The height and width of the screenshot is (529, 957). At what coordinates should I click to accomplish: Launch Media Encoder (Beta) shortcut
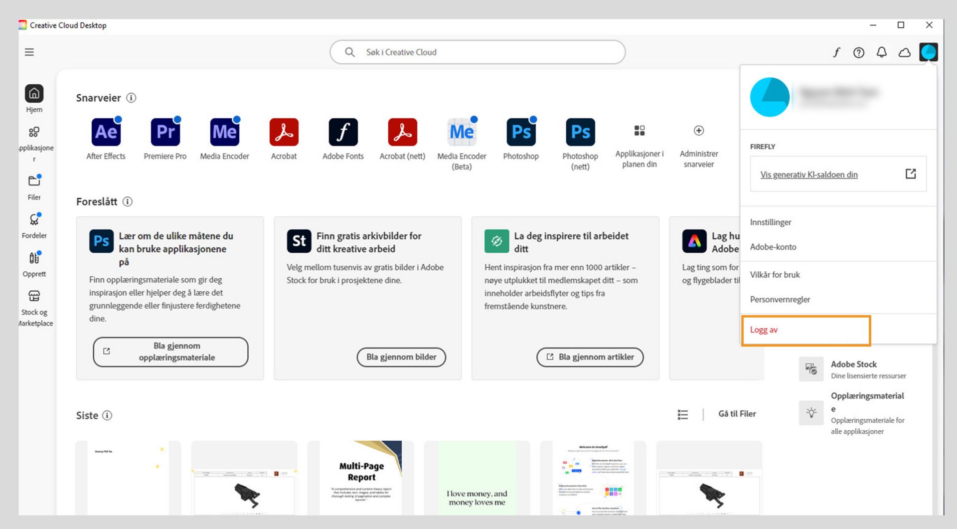[462, 133]
